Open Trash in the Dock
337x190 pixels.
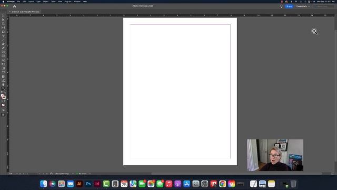[x=293, y=184]
